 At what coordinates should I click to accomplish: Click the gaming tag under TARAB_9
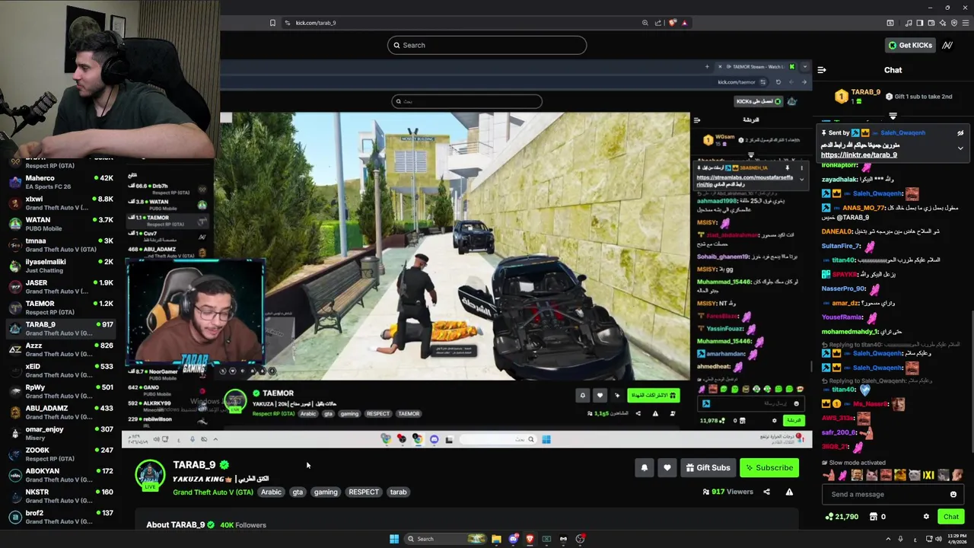(325, 492)
